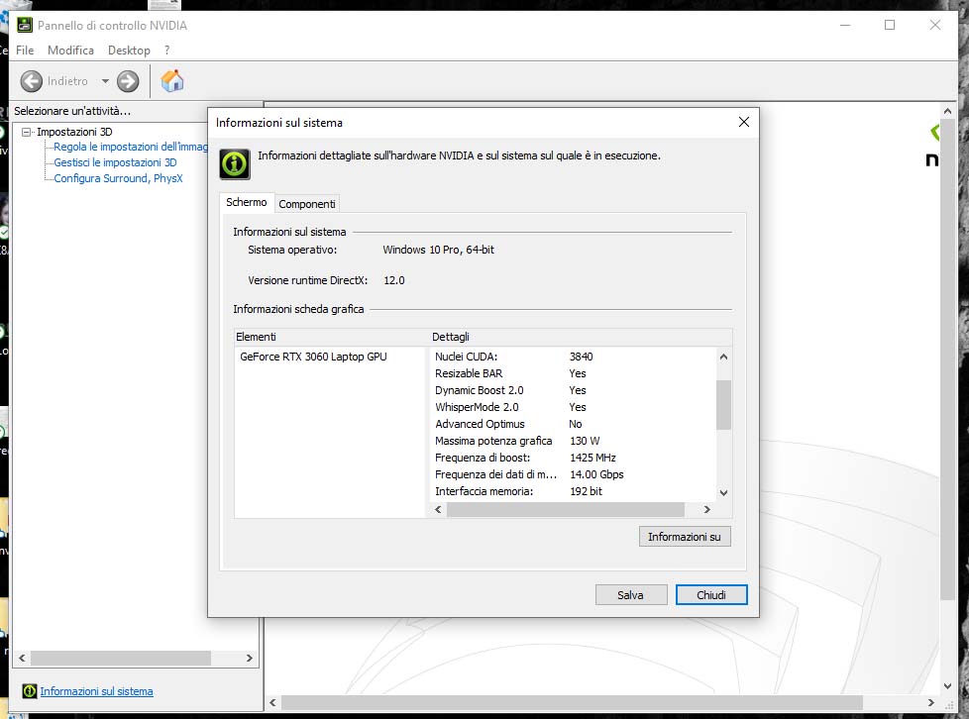
Task: Open the Modifica menu
Action: point(70,51)
